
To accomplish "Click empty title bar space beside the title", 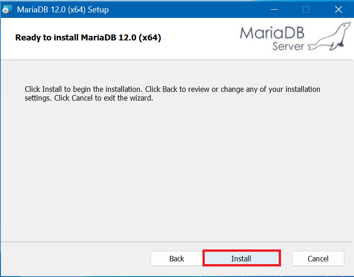I will (184, 10).
